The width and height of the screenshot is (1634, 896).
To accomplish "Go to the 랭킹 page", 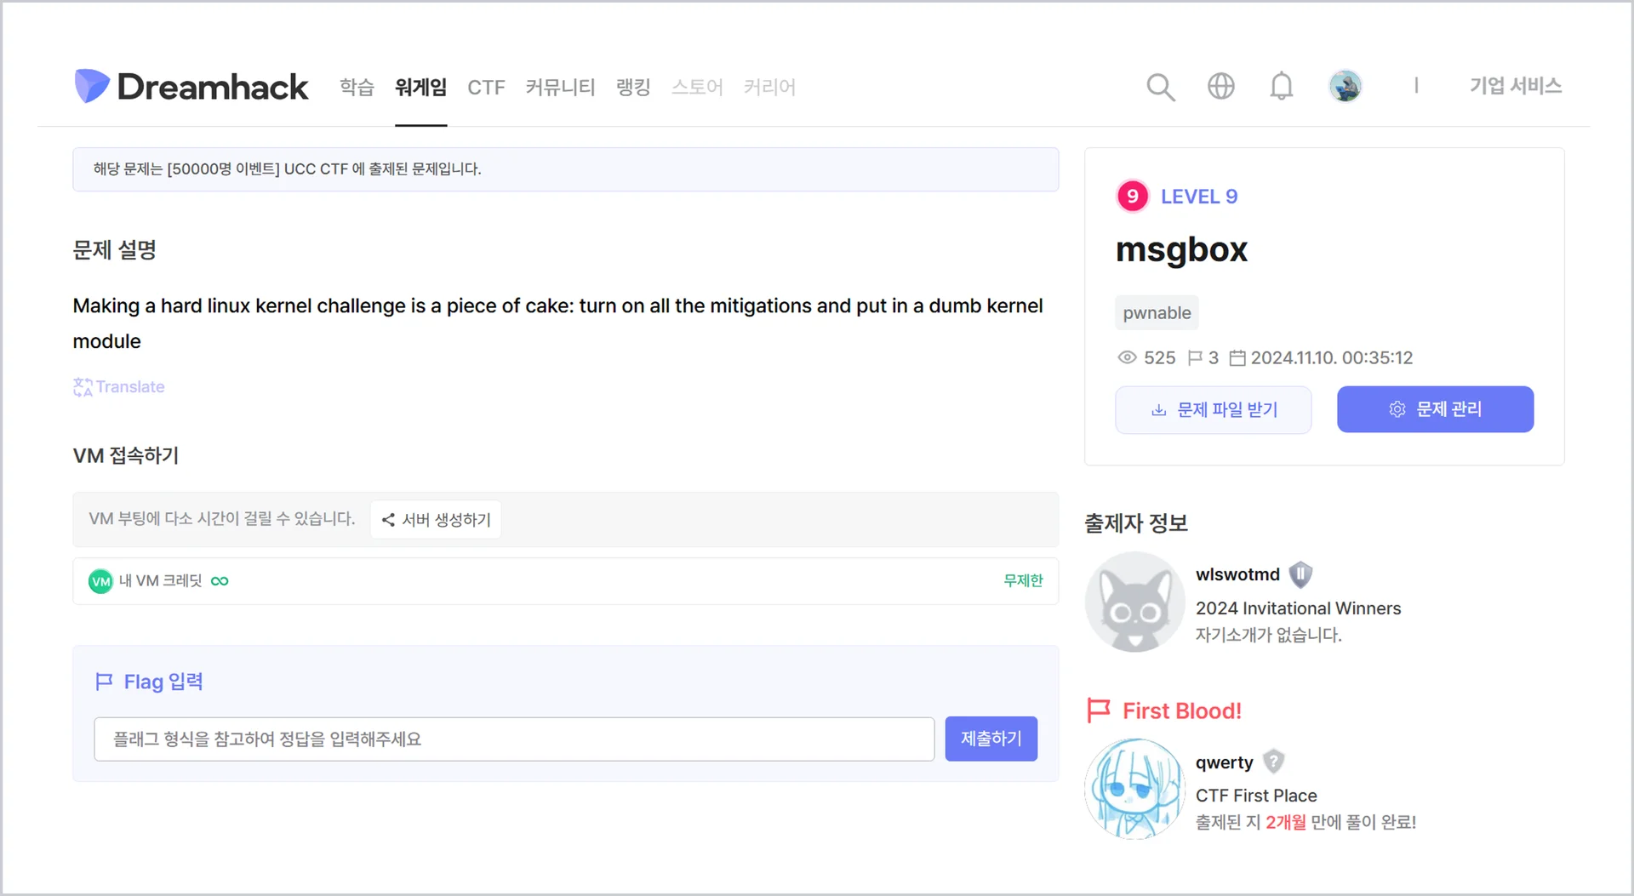I will coord(633,87).
